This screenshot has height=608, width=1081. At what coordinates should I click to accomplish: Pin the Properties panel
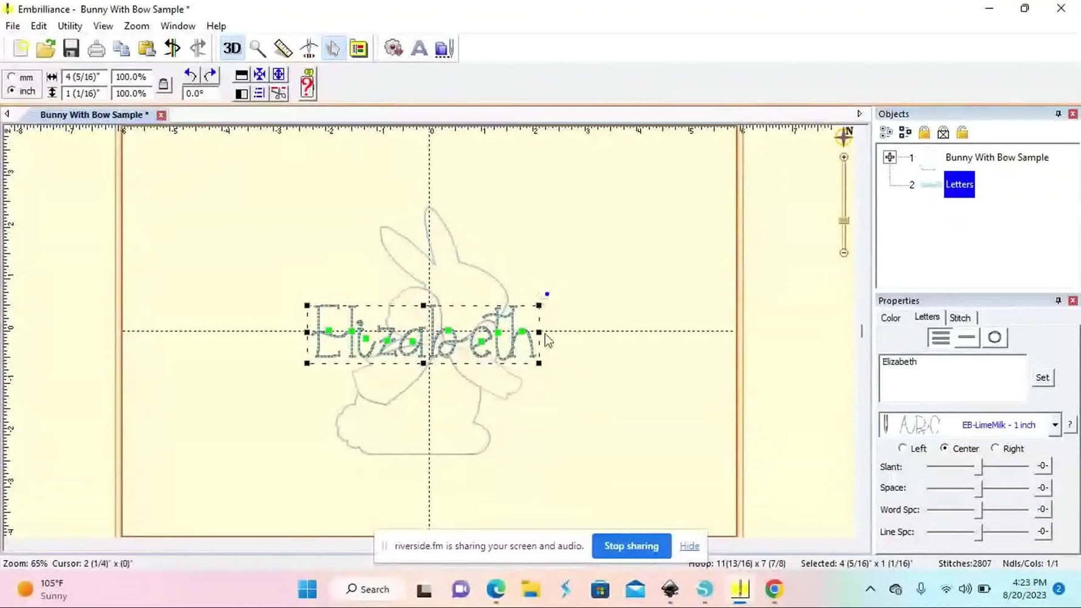click(1058, 301)
